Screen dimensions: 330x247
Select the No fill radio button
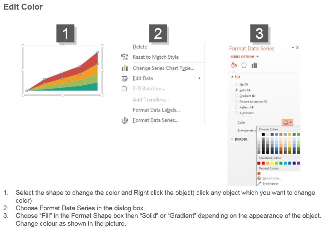pyautogui.click(x=236, y=84)
